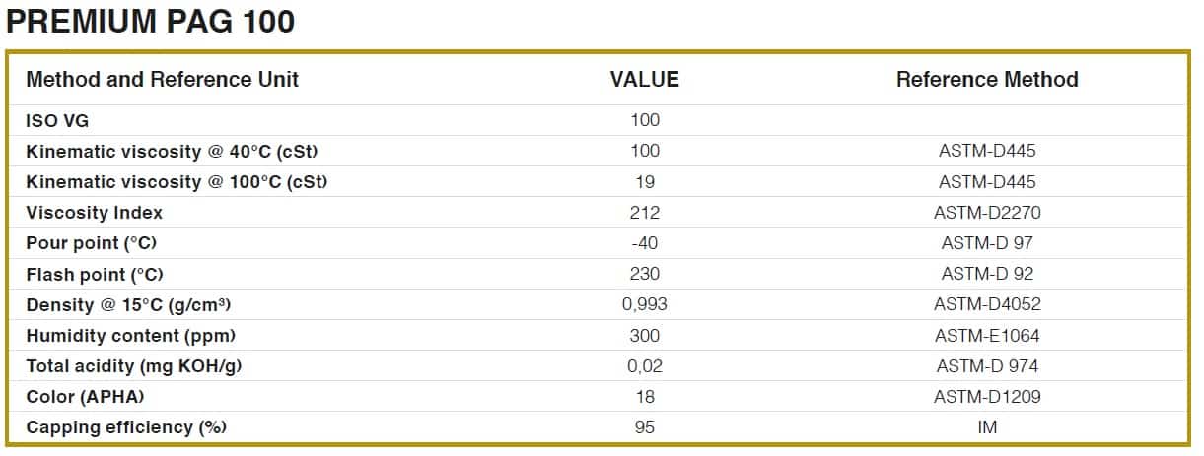Click the Density value 0,993
The width and height of the screenshot is (1204, 456).
tap(645, 304)
